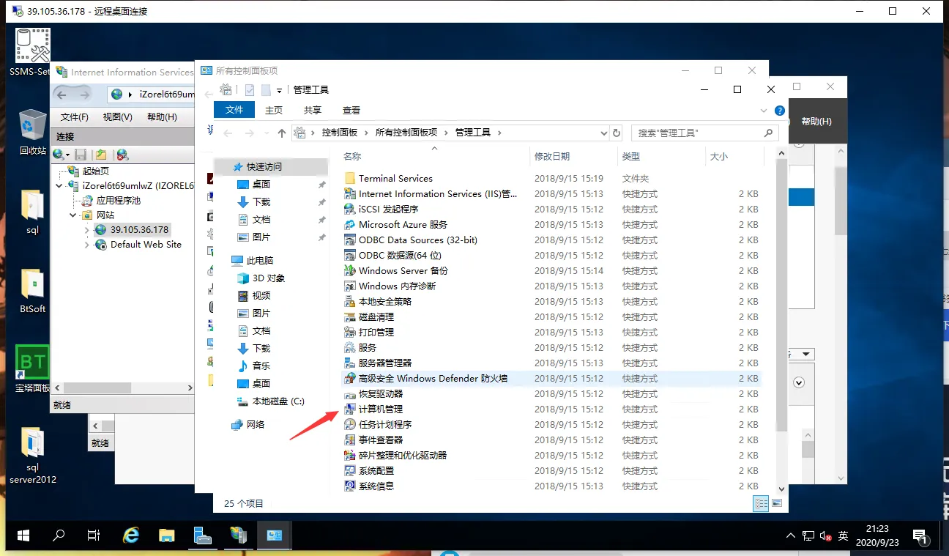Click the taskbar Task View button

click(94, 535)
